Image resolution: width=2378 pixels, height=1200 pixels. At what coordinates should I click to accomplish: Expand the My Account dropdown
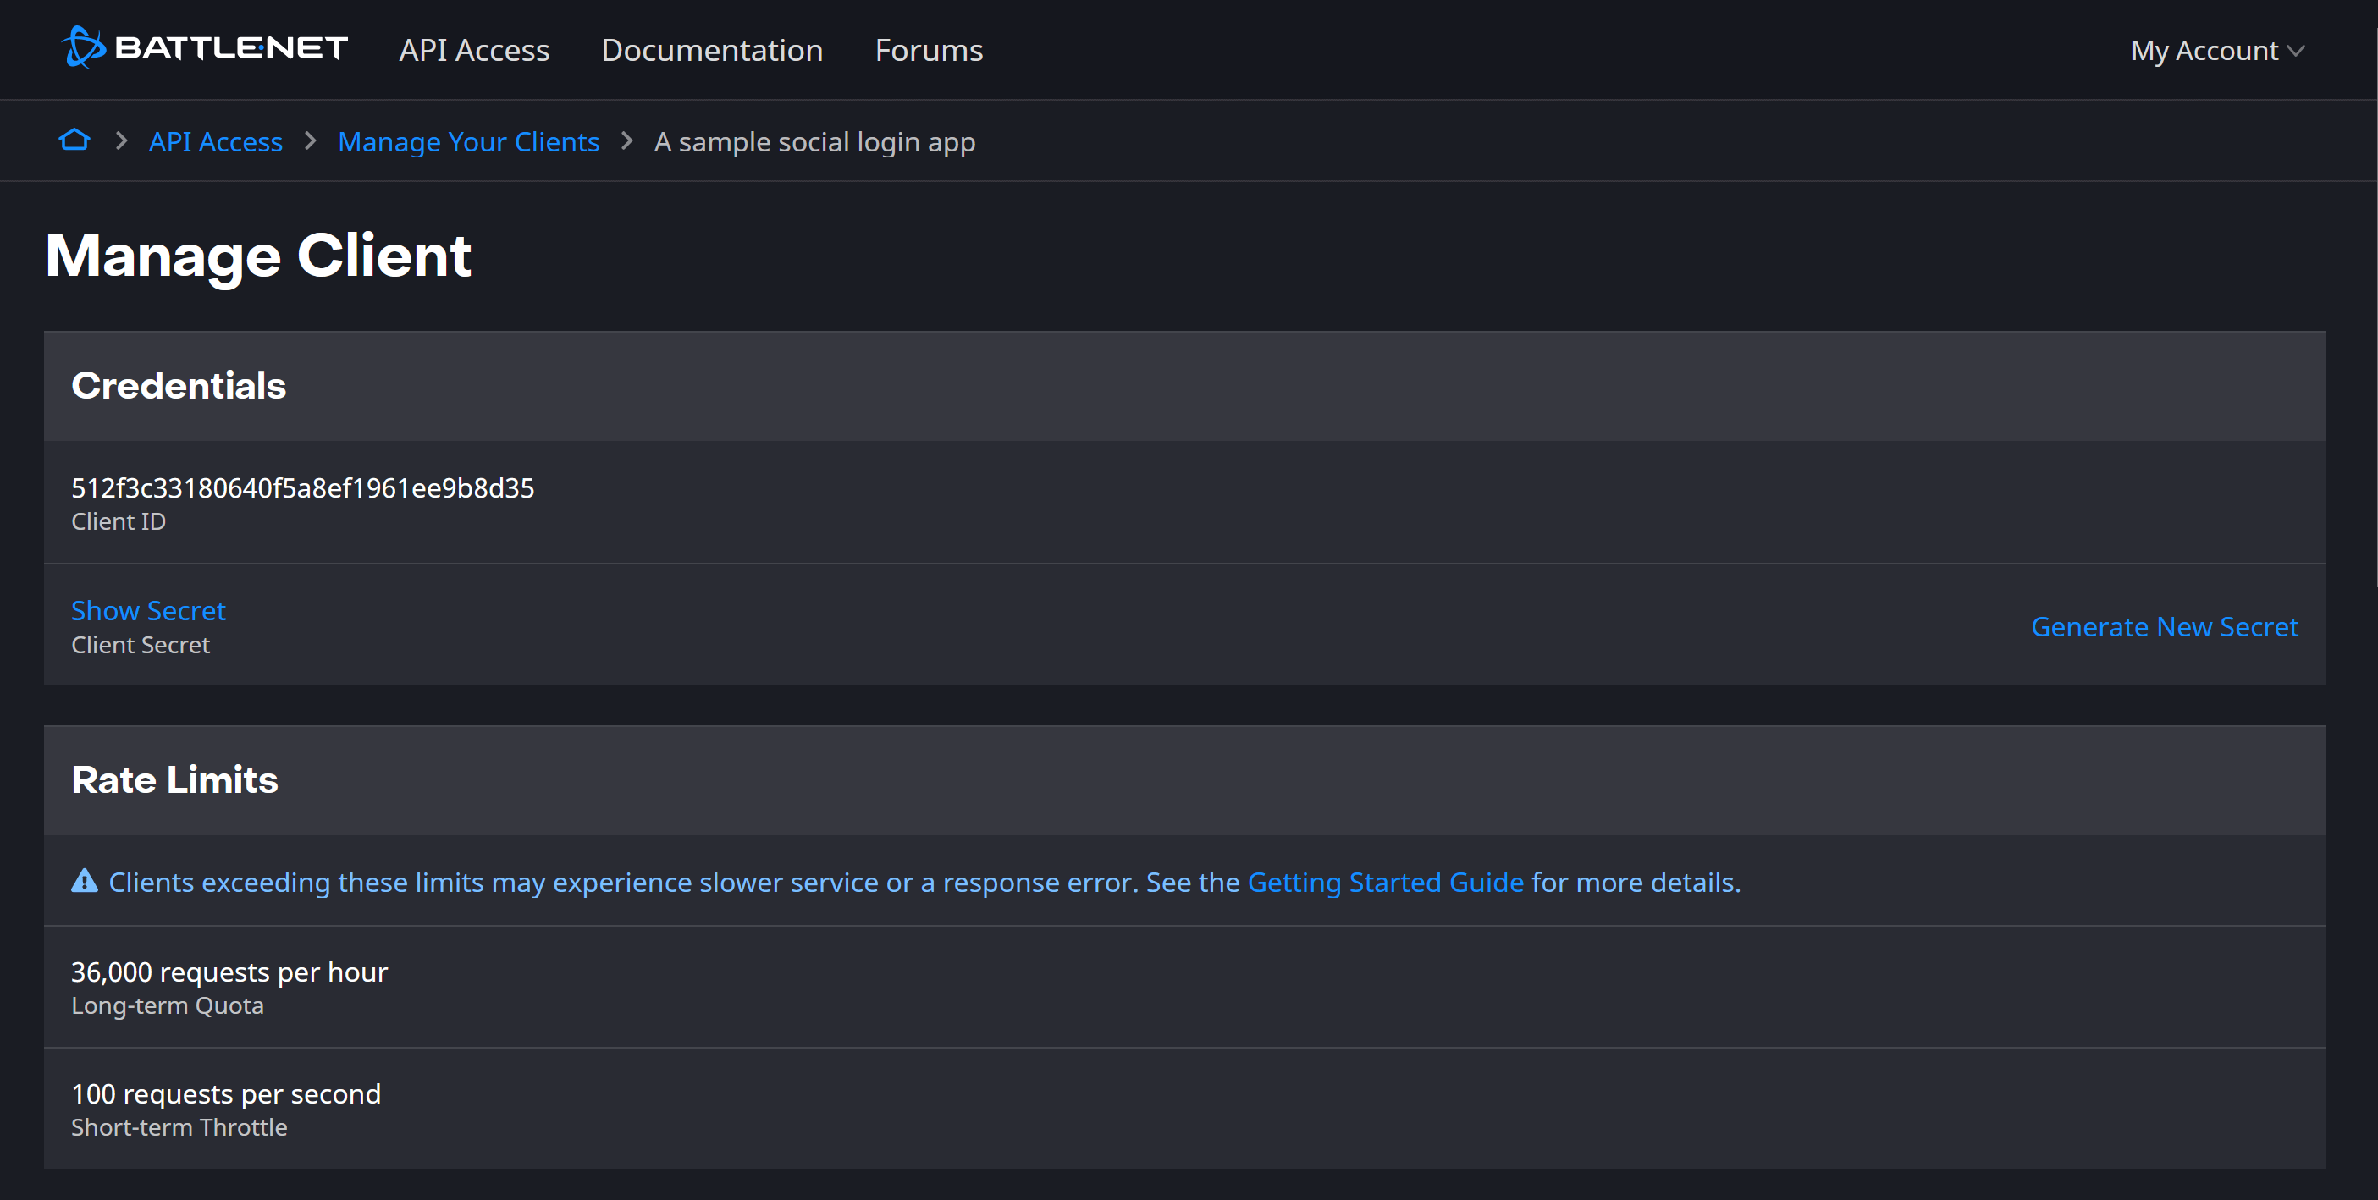2217,50
